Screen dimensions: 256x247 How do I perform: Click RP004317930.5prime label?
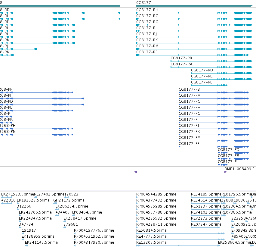pos(94,242)
